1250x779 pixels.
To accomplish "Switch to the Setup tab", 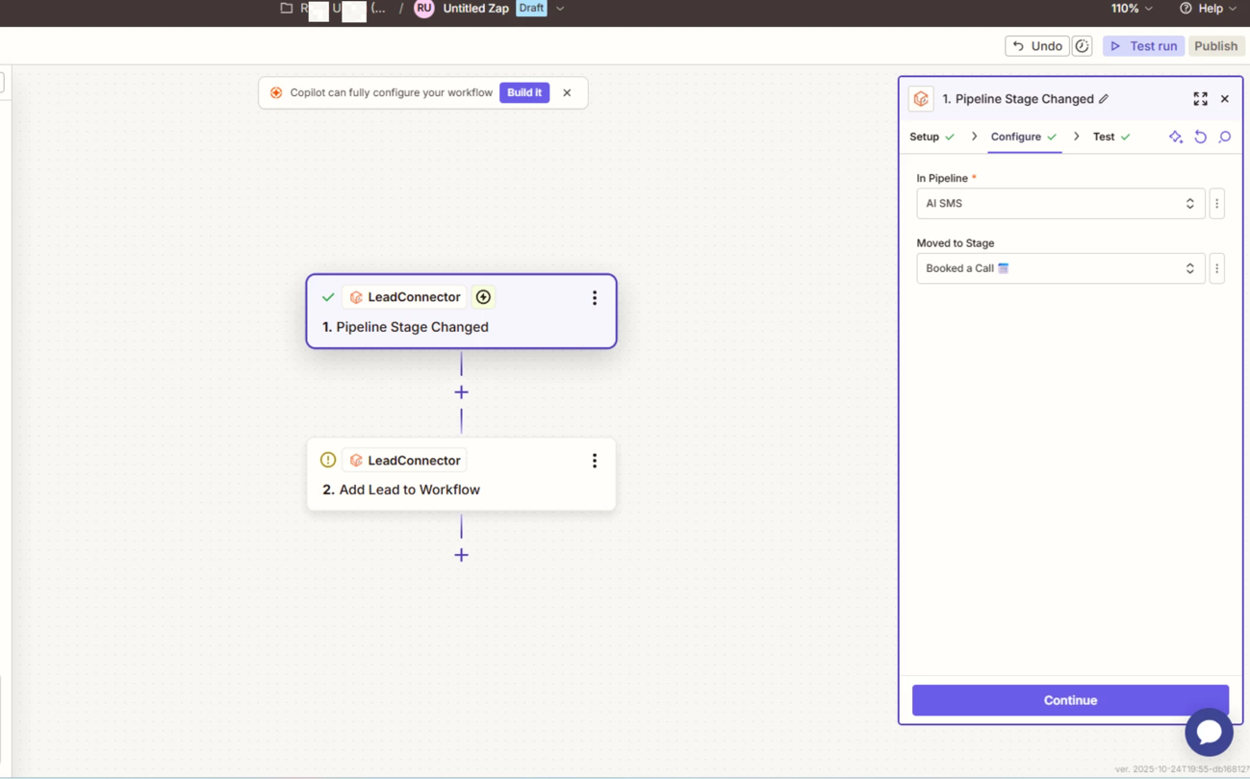I will point(924,137).
